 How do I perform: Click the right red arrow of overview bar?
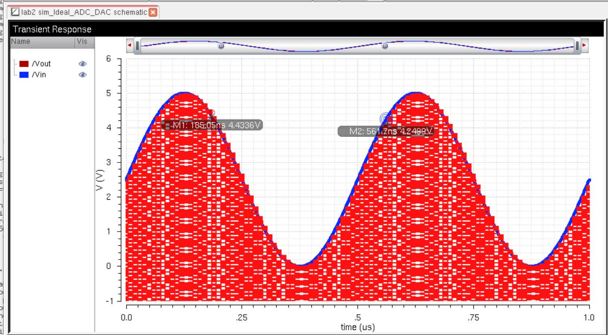584,45
